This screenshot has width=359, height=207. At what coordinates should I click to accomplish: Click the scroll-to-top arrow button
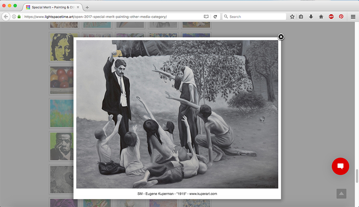(x=341, y=194)
